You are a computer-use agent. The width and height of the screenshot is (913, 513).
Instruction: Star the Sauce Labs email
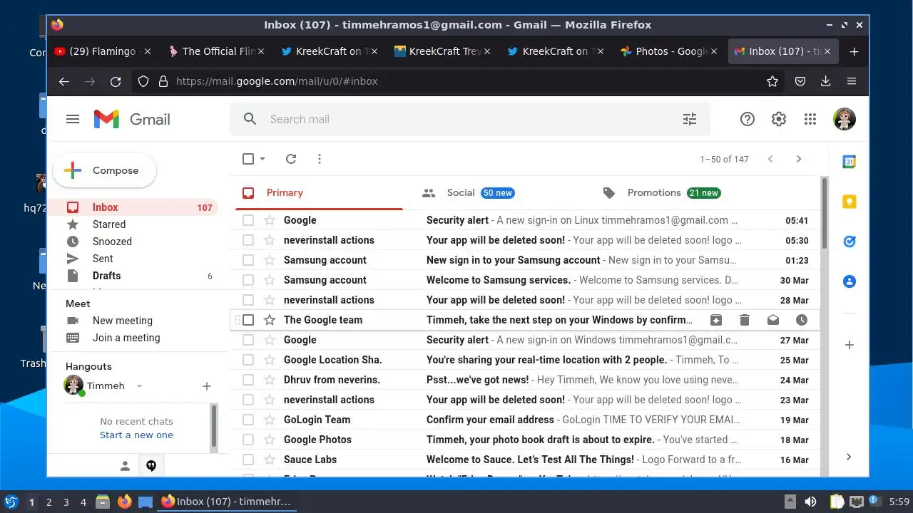(270, 460)
